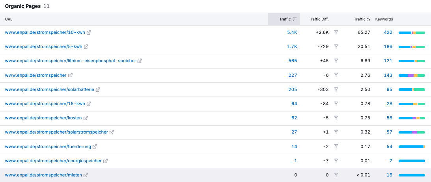Click filter icon in the 15-kwh row

pyautogui.click(x=336, y=104)
